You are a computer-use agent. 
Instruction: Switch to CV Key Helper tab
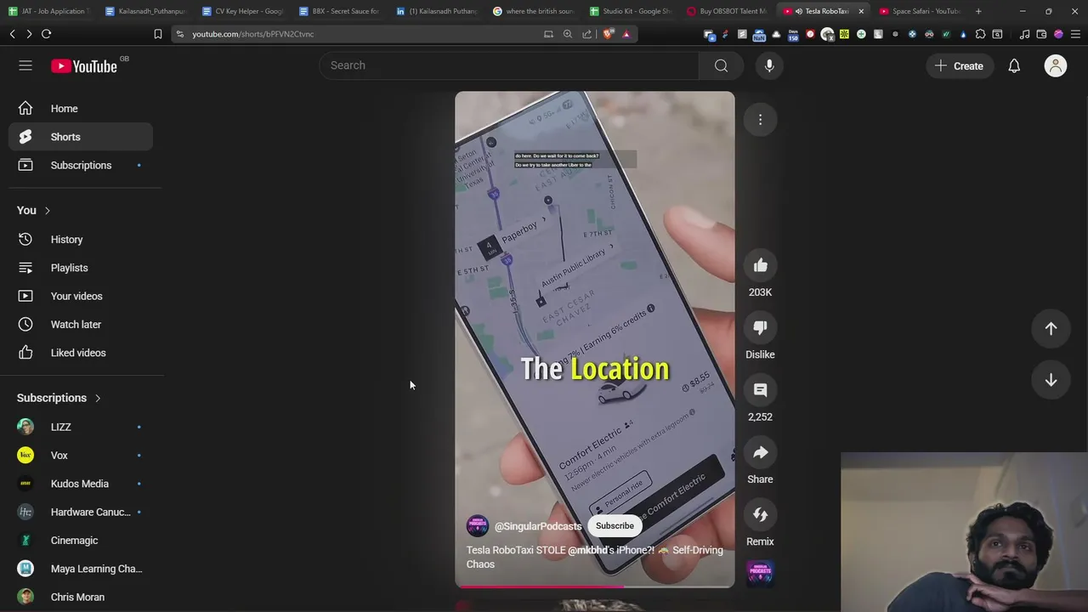click(243, 11)
